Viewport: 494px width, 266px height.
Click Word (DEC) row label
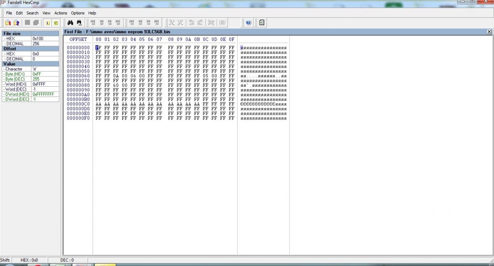tap(16, 89)
